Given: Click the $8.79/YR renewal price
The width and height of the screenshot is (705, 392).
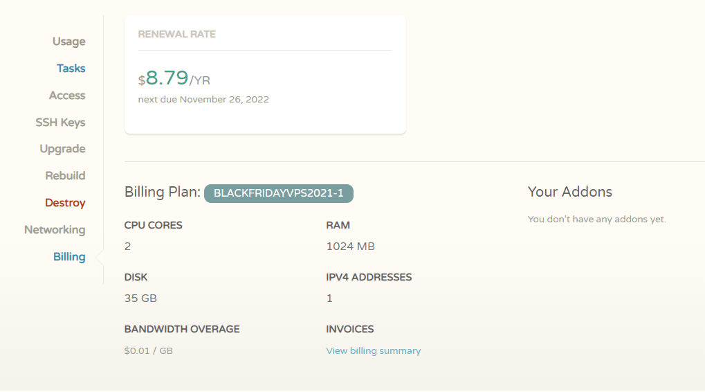Looking at the screenshot, I should coord(174,78).
